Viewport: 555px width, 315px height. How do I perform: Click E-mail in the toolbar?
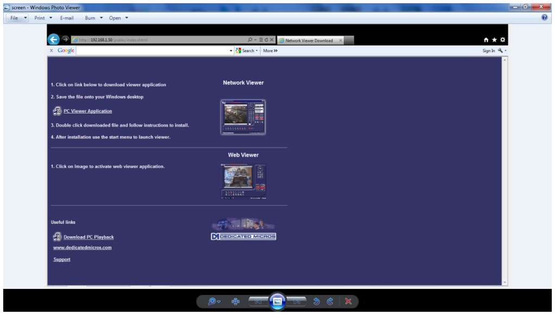click(x=67, y=18)
